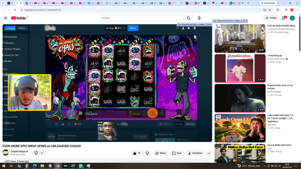The width and height of the screenshot is (301, 169).
Task: Switch to the WhatsApp browser tab
Action: tap(109, 3)
